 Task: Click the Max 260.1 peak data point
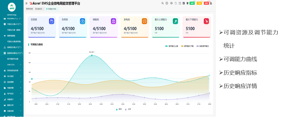[92, 55]
